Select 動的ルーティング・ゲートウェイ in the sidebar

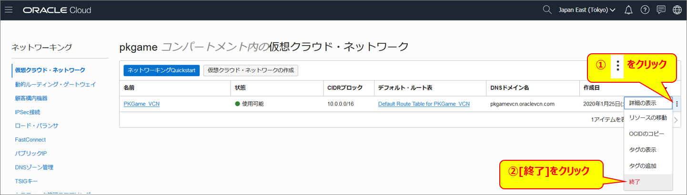click(55, 84)
